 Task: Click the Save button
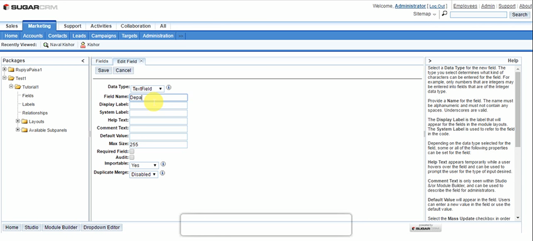(103, 70)
